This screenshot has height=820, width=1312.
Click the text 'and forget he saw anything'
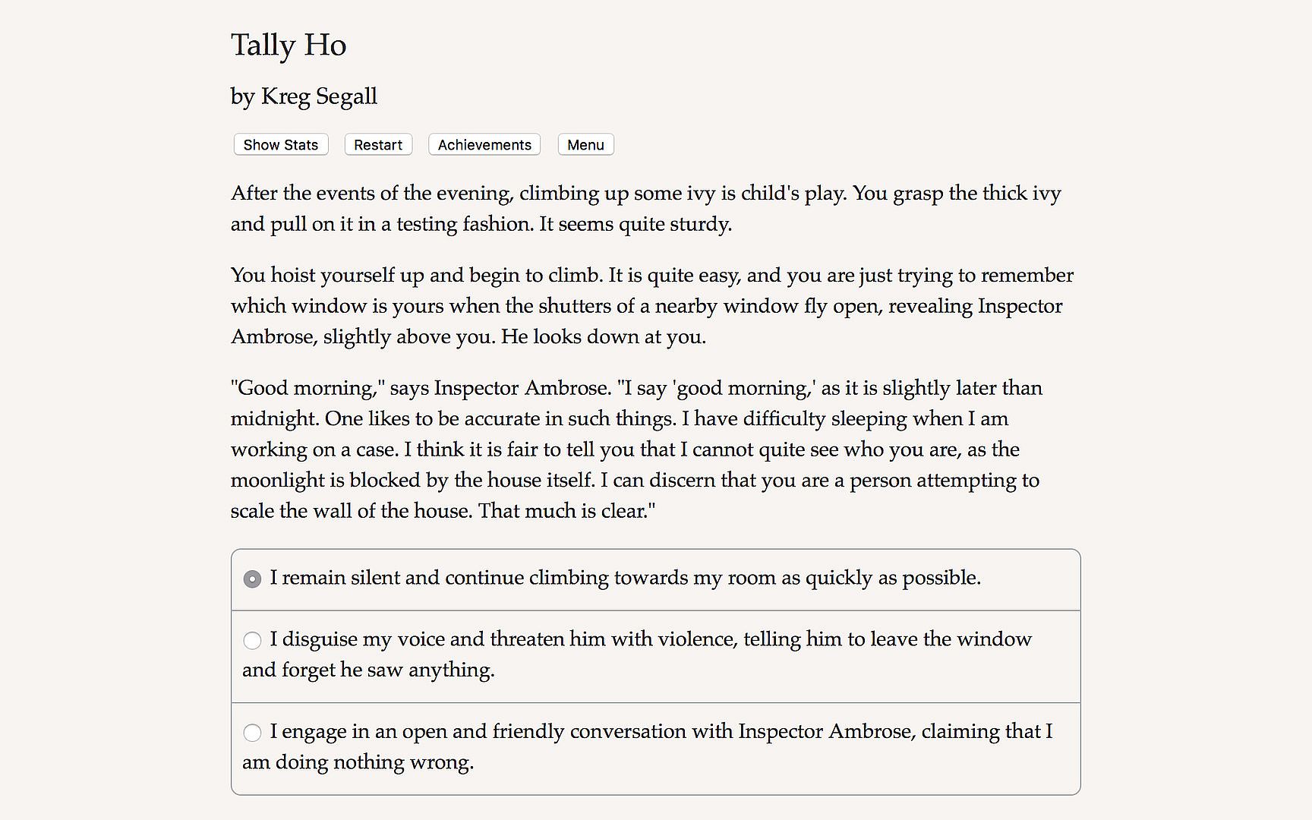tap(368, 670)
